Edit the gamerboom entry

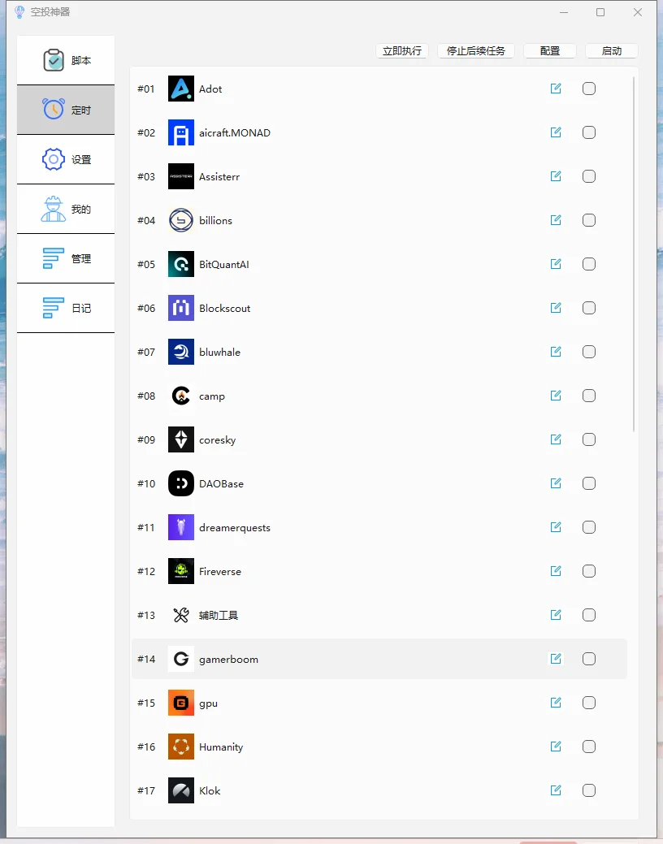pyautogui.click(x=556, y=658)
